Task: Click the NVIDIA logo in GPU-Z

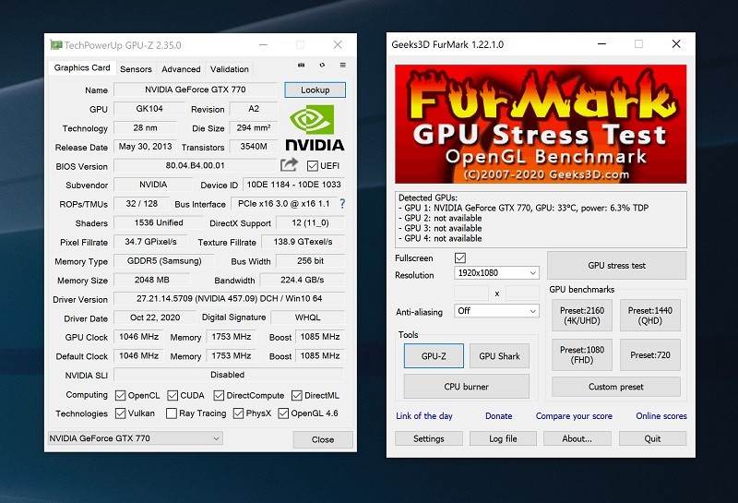Action: 315,128
